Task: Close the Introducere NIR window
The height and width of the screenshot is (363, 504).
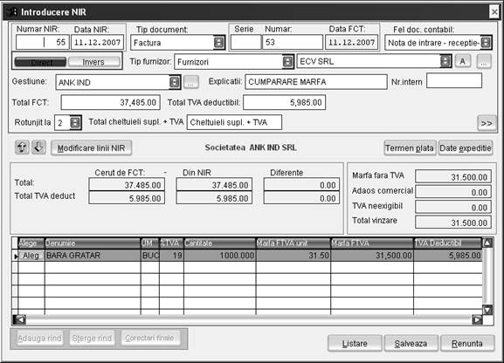Action: (x=494, y=12)
